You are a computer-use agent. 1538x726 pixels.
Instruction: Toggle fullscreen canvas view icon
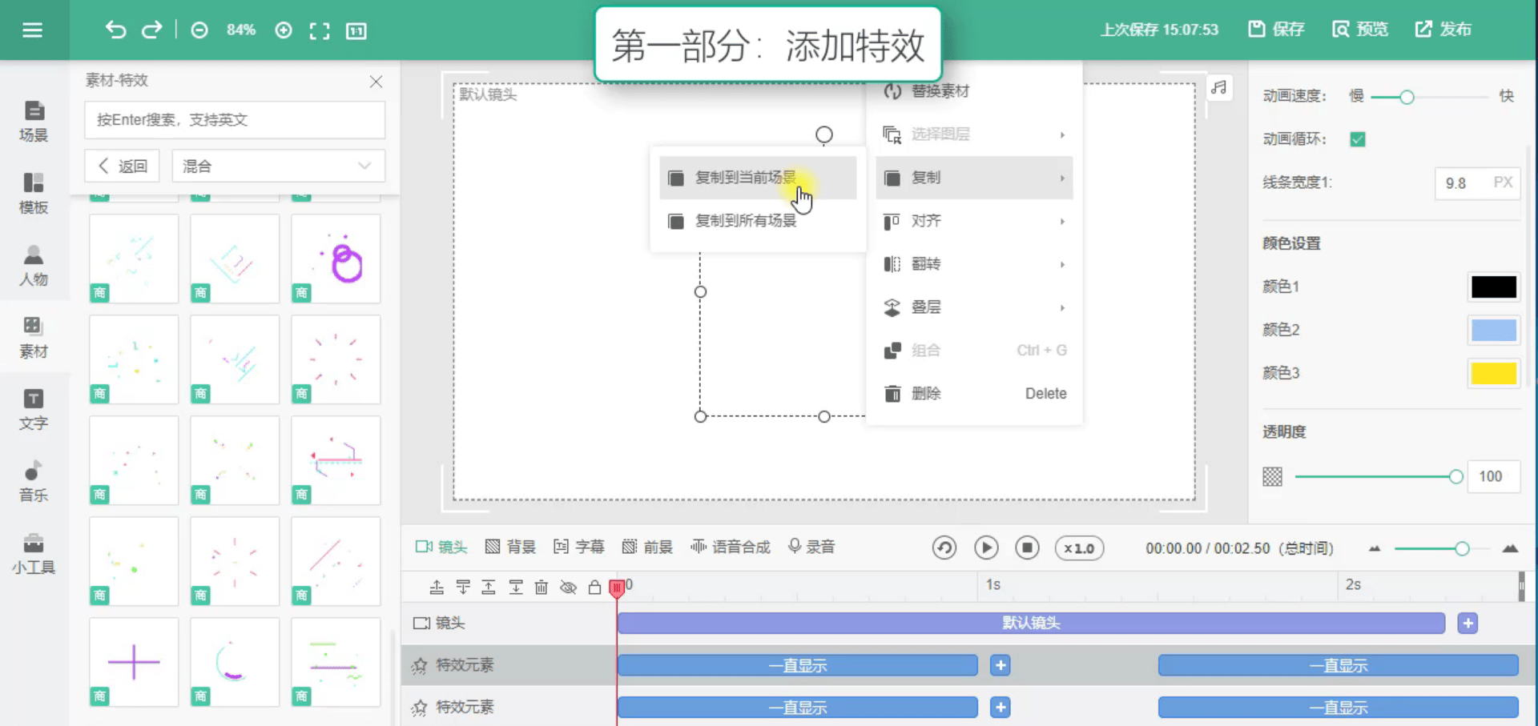(320, 30)
